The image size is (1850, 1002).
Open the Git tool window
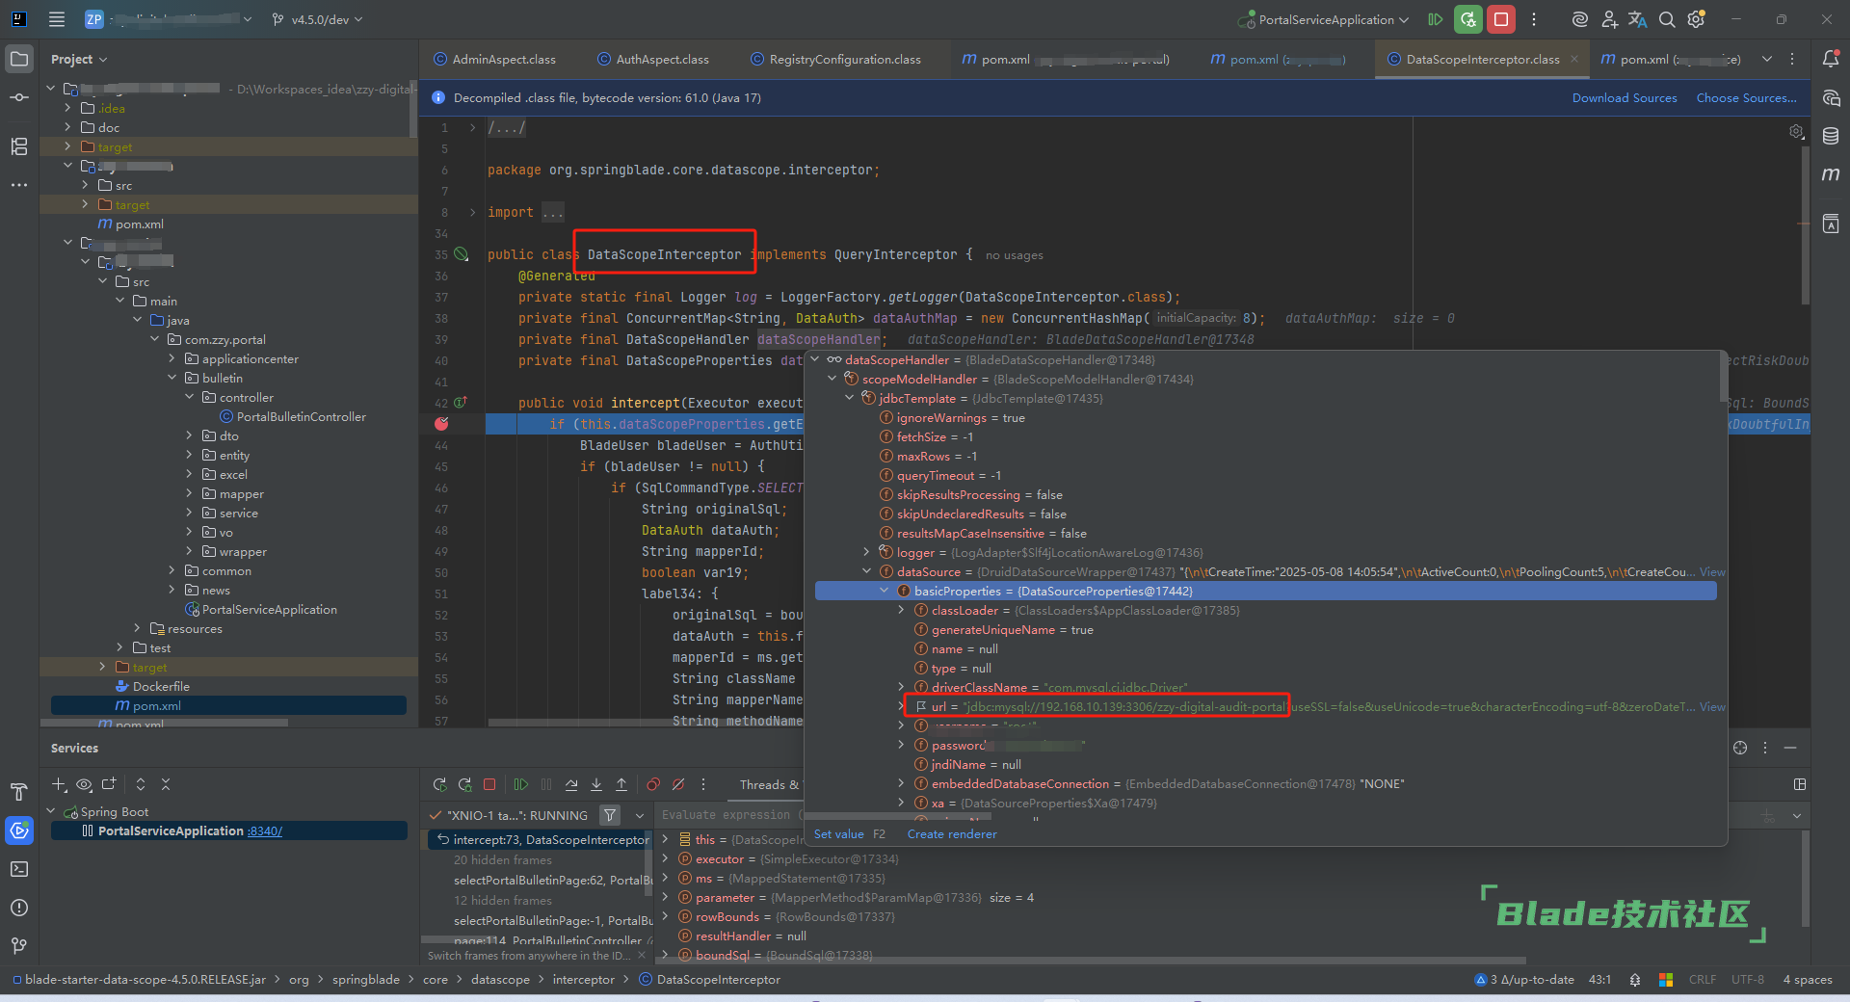(x=19, y=946)
